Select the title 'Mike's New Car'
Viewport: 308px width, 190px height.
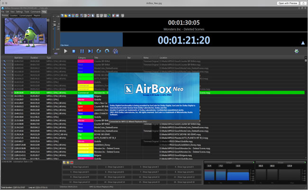click(101, 103)
